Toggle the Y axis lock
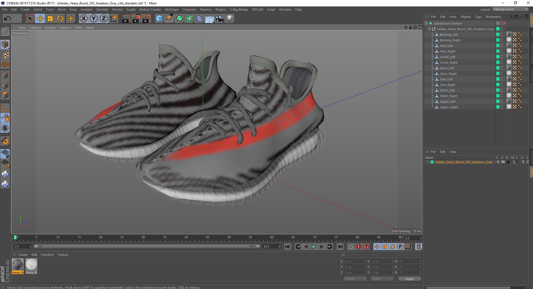 point(94,19)
